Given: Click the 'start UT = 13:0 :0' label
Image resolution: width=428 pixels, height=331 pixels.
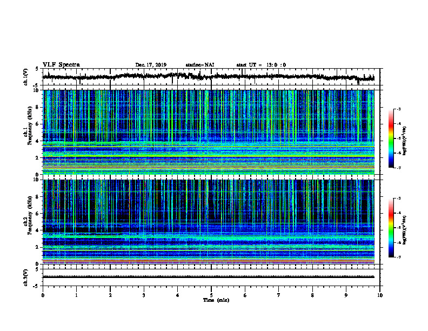Looking at the screenshot, I should click(261, 65).
